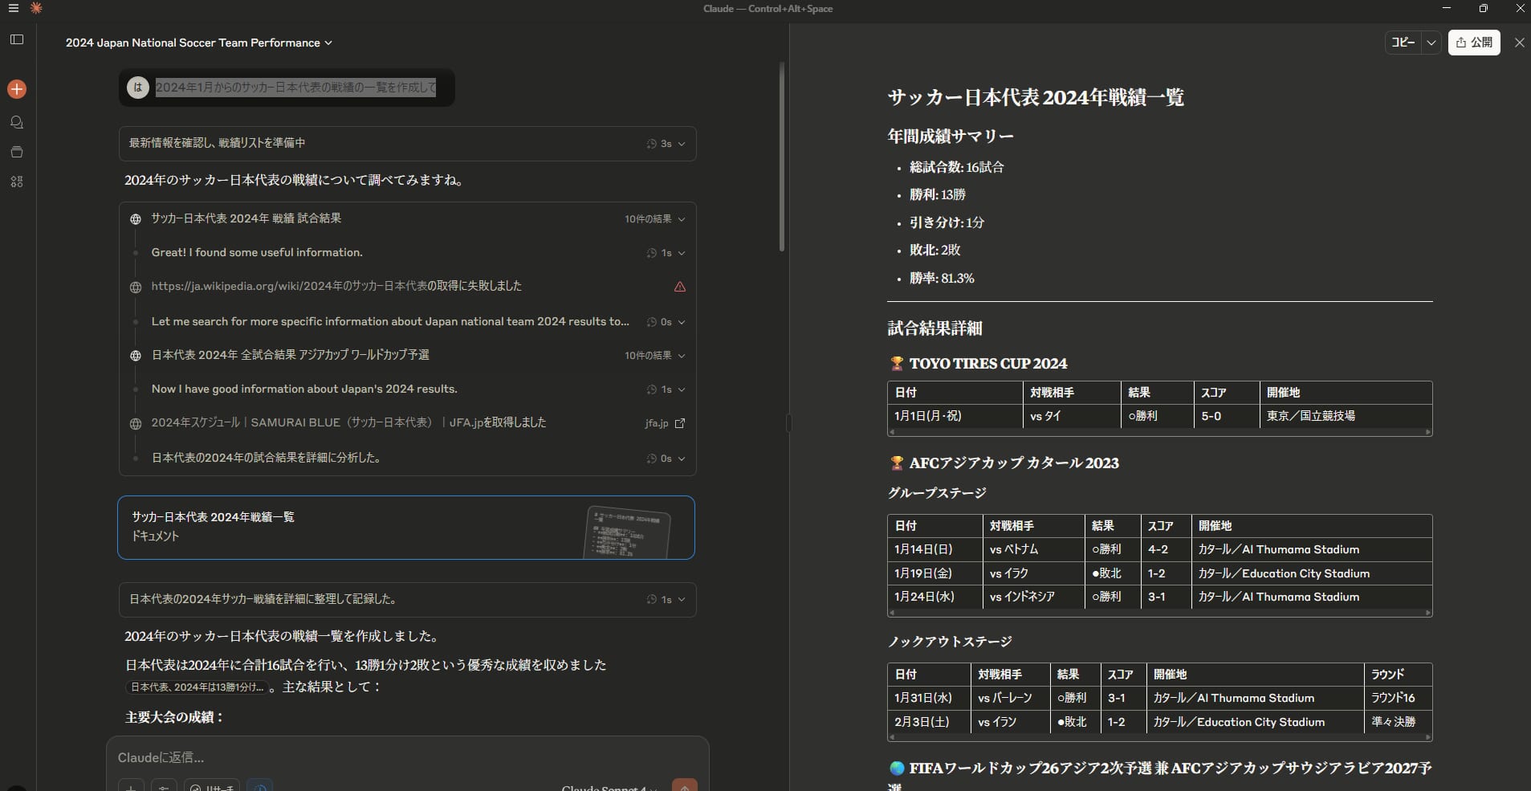Screen dimensions: 1531x791
Task: Click globe icon of サッカー日本代表 2024年 戦績 search
Action: [x=136, y=219]
